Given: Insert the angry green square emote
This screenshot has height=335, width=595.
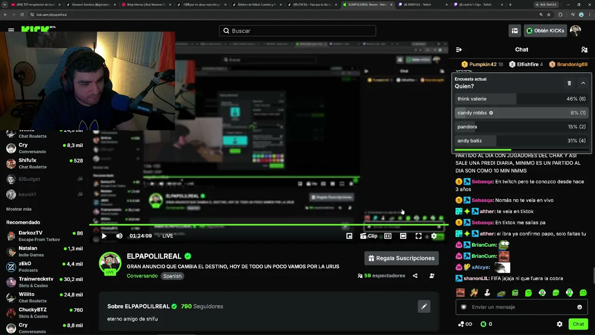Looking at the screenshot, I should (x=515, y=293).
